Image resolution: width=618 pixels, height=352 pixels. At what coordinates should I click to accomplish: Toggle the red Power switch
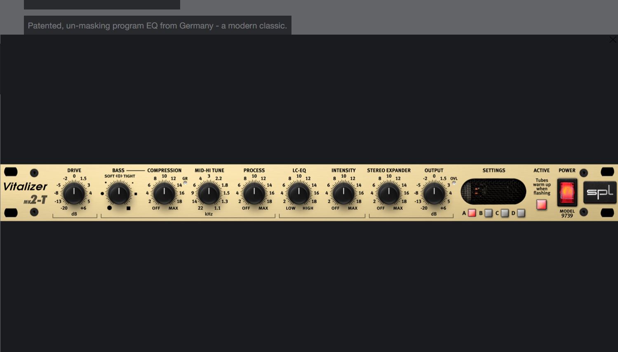[x=567, y=192]
